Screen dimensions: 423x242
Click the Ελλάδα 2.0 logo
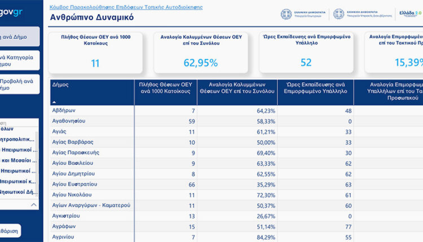click(409, 14)
